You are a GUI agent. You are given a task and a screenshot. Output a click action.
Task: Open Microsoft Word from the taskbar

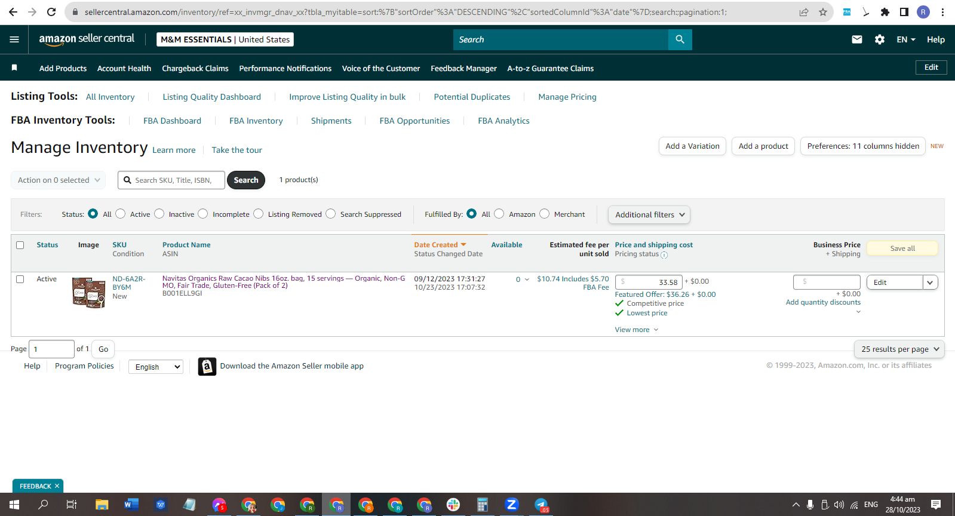click(131, 505)
